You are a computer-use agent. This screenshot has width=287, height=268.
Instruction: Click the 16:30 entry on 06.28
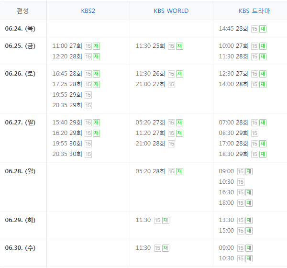pyautogui.click(x=226, y=192)
